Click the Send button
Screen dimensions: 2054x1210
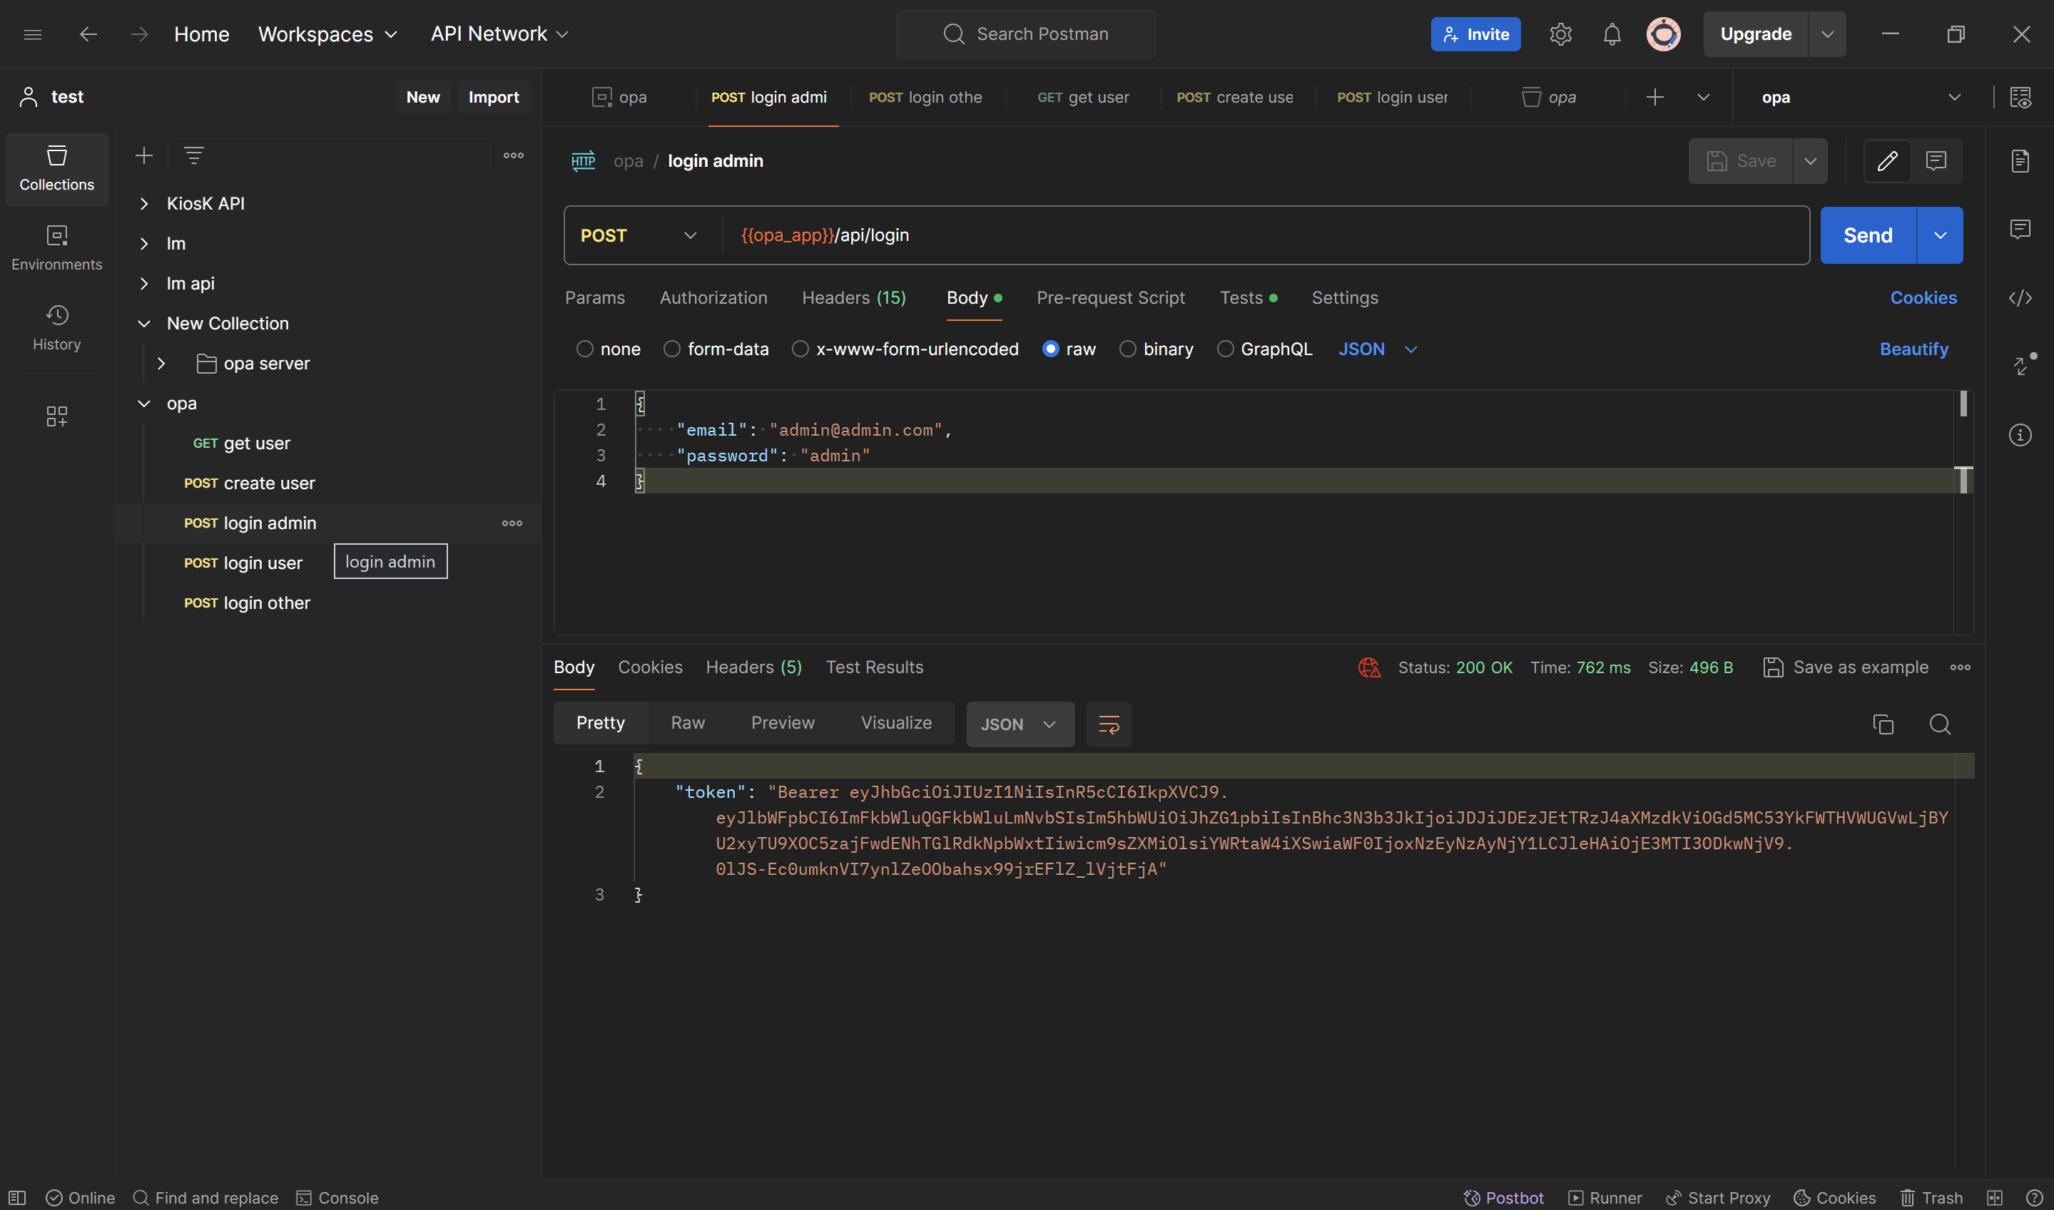tap(1867, 235)
